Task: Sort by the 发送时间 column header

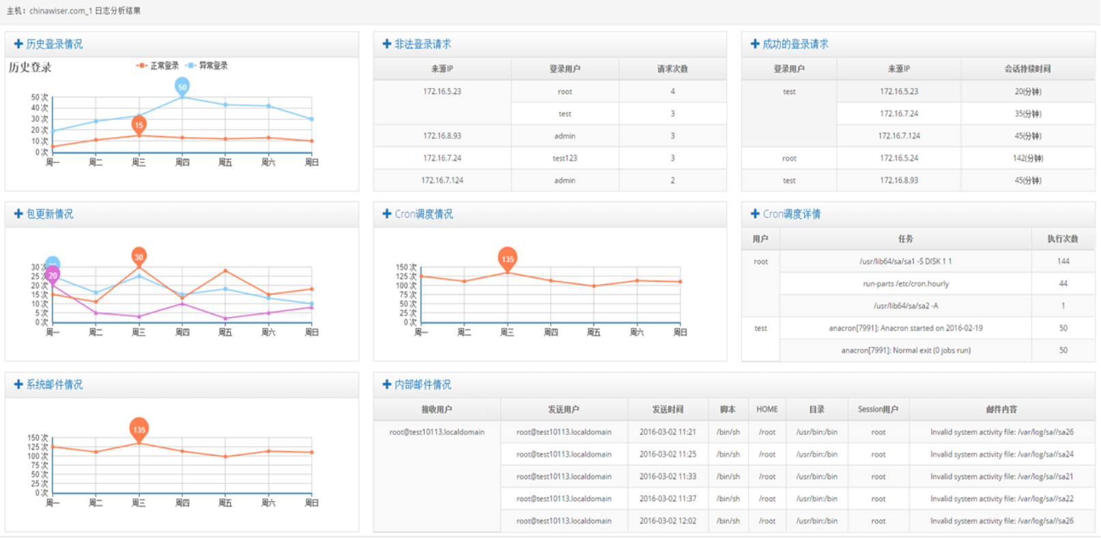Action: click(668, 409)
